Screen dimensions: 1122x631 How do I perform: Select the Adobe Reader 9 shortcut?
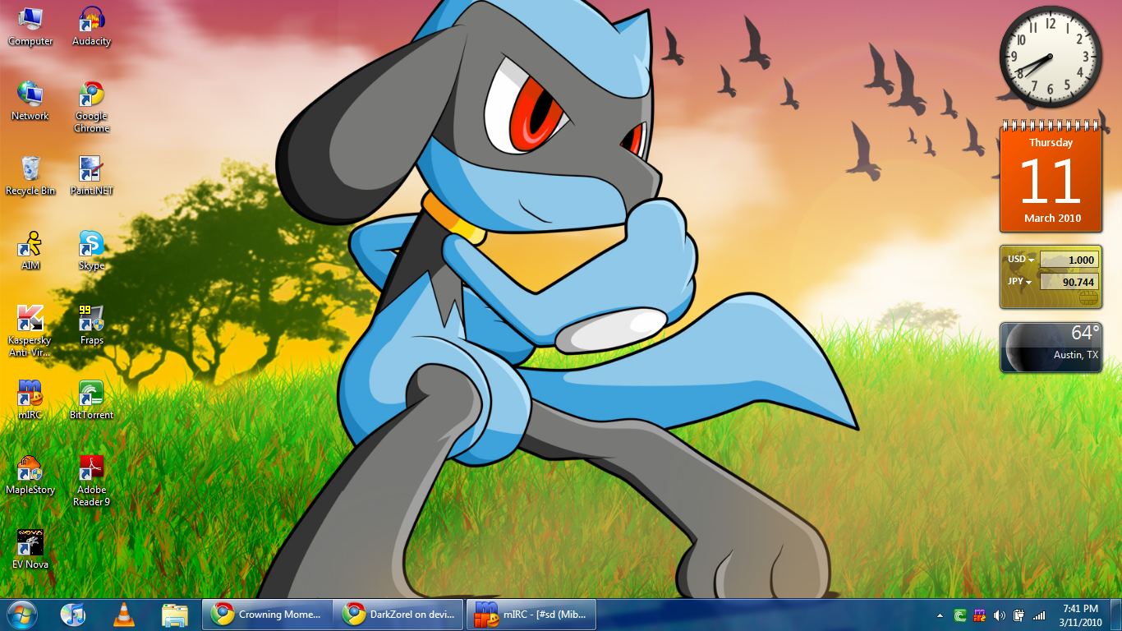[91, 481]
